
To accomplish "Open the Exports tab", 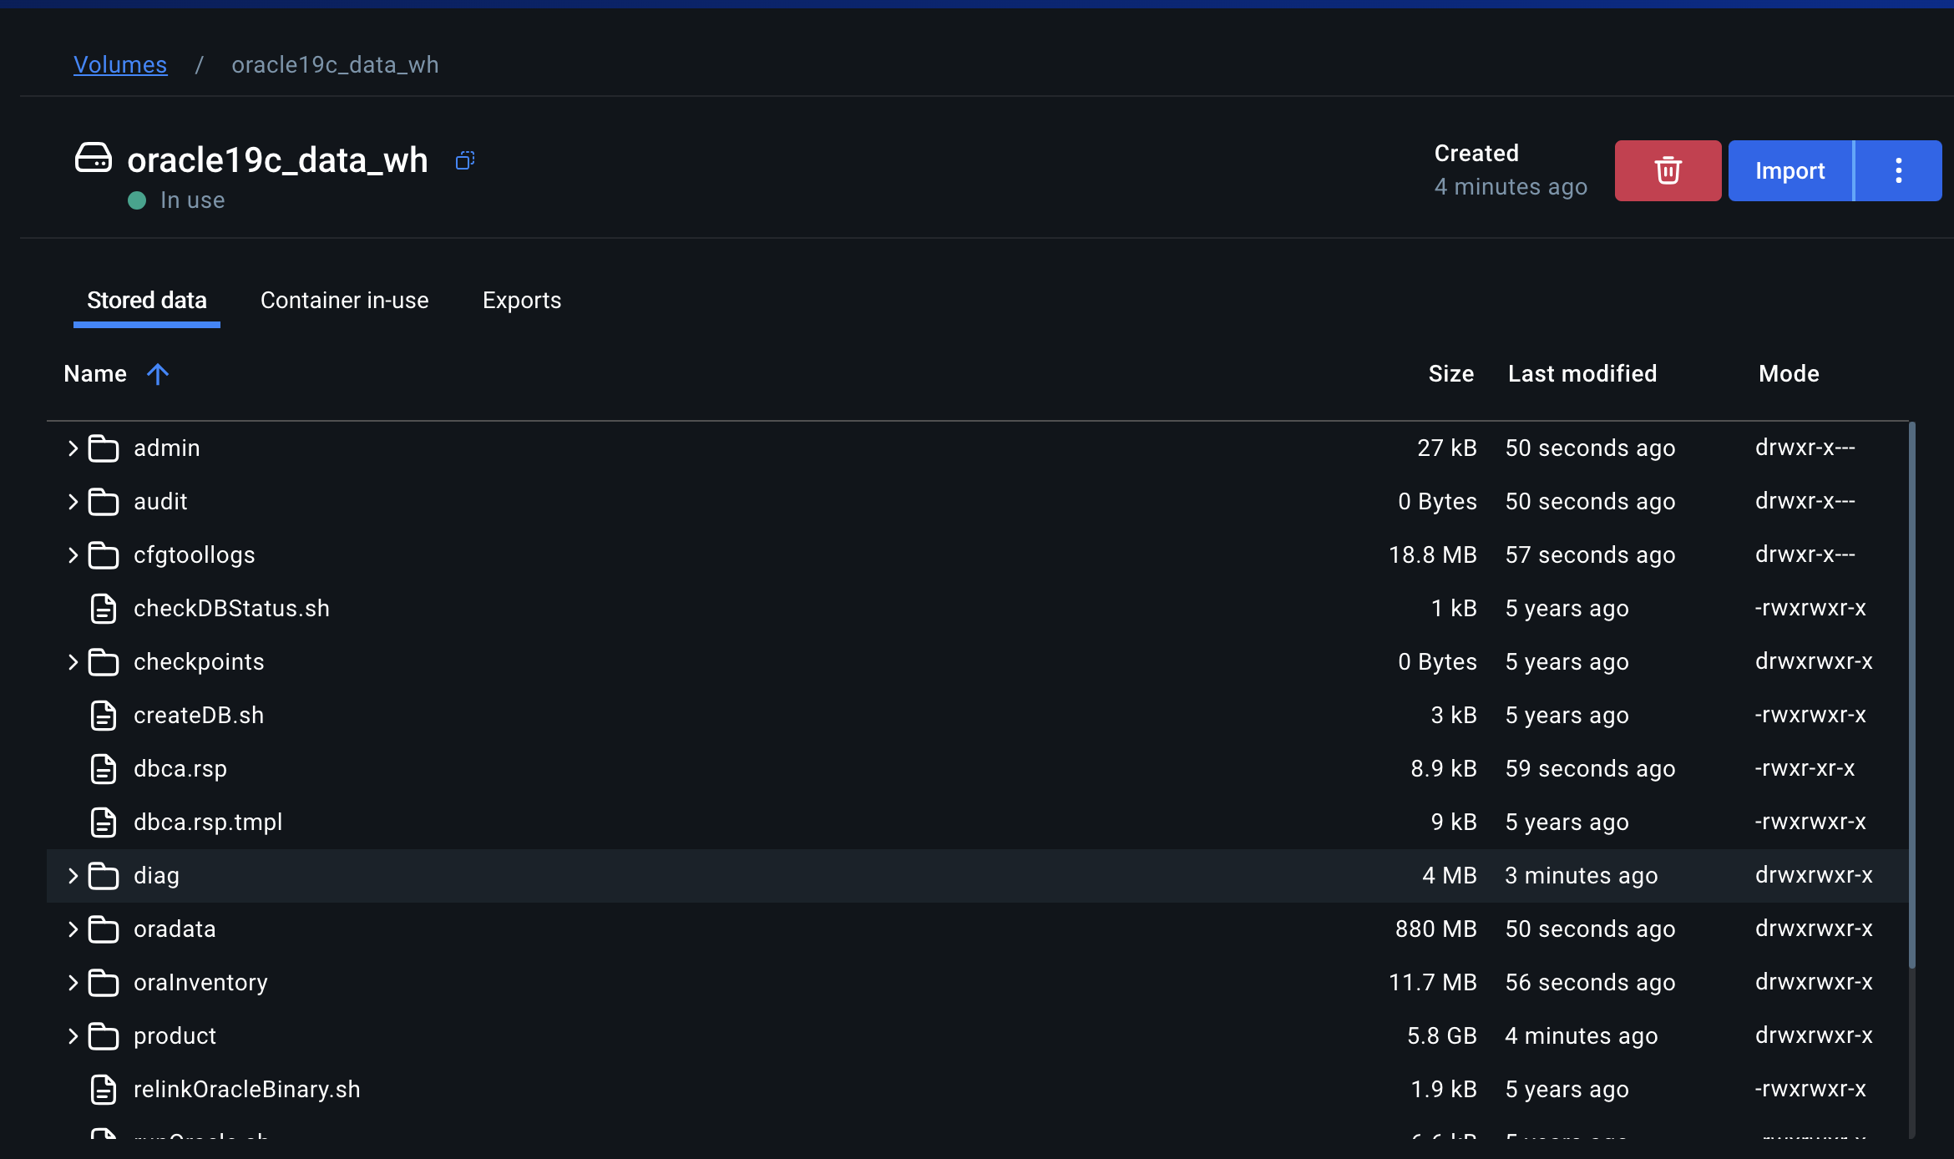I will click(x=521, y=301).
